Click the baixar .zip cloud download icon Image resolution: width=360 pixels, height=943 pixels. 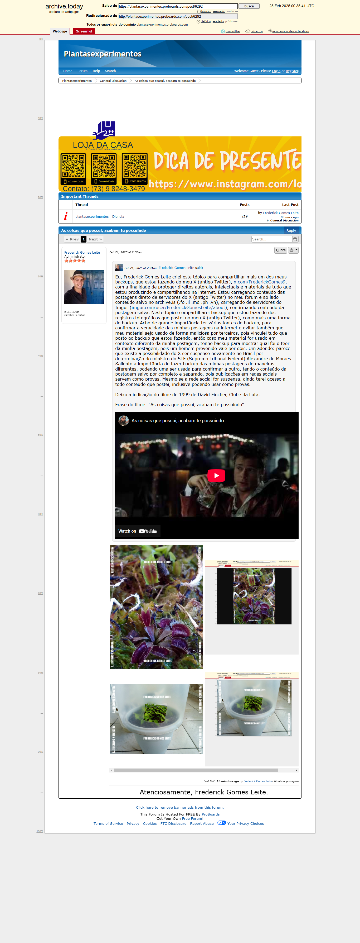click(247, 31)
